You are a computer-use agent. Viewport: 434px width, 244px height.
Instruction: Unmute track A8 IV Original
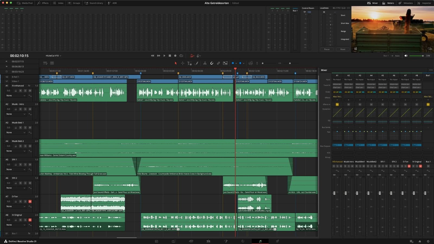30,220
